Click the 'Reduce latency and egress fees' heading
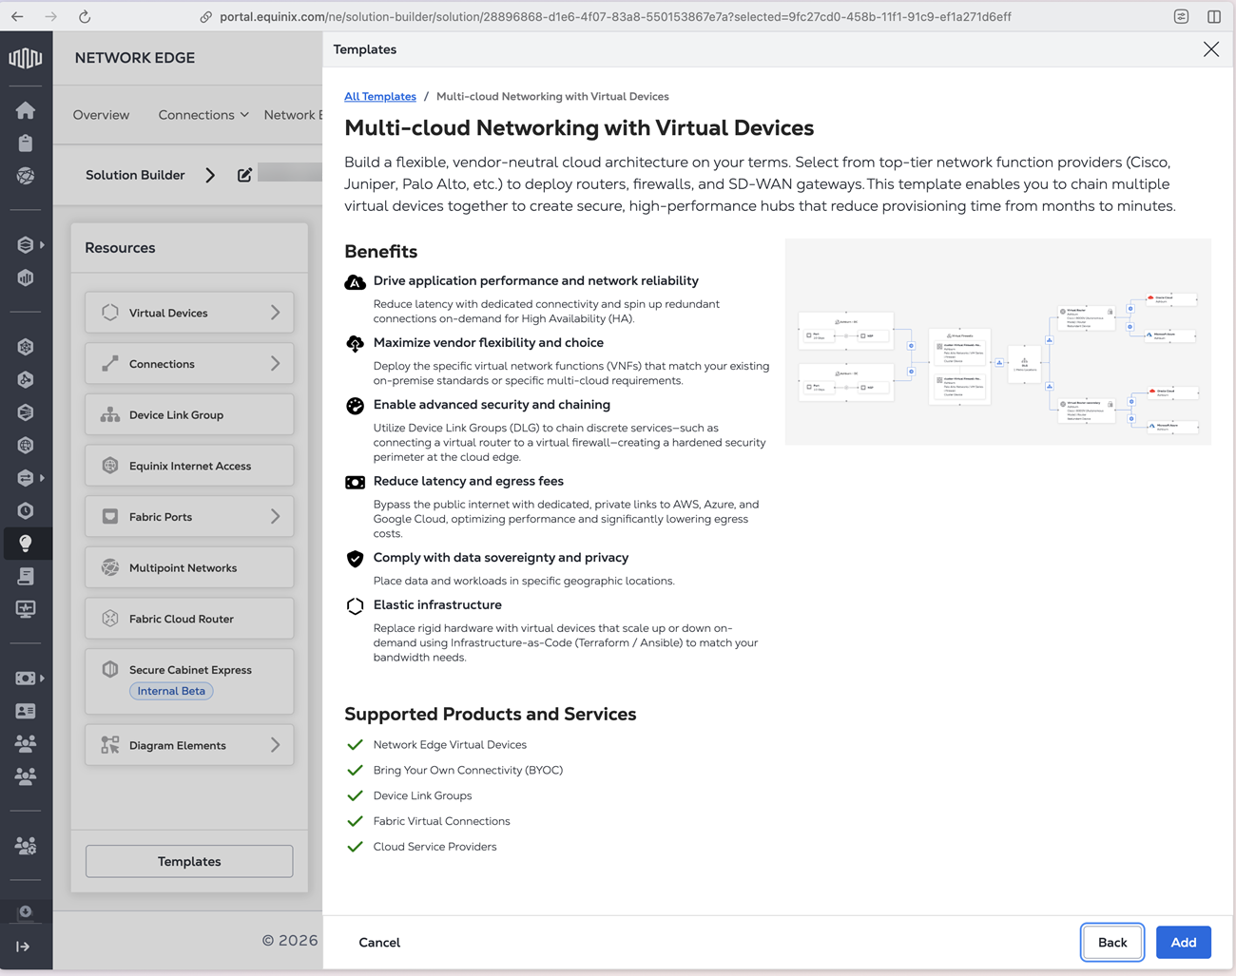This screenshot has width=1236, height=976. (469, 482)
